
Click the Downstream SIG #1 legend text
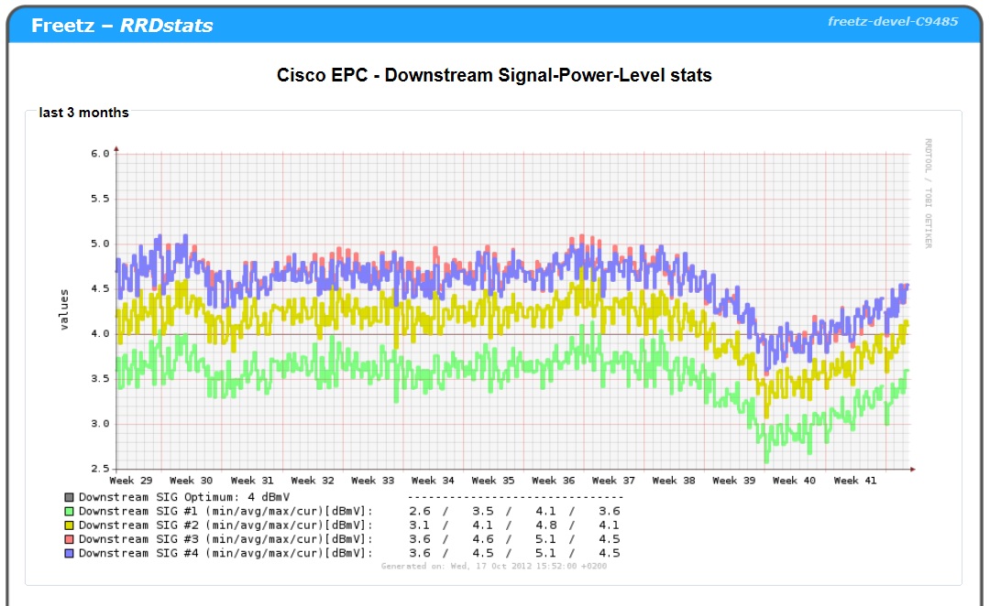225,511
